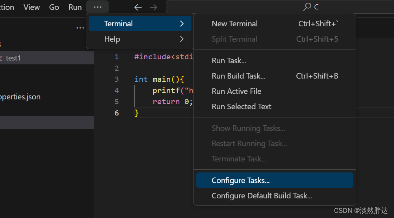Image resolution: width=394 pixels, height=218 pixels.
Task: Open the Run menu
Action: tap(75, 7)
